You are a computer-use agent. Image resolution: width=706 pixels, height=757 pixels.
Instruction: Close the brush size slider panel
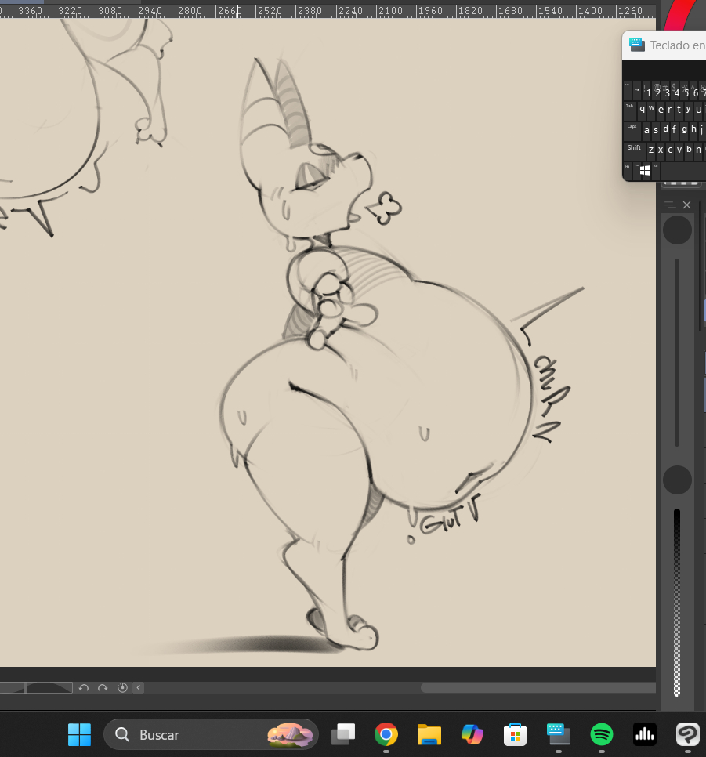pos(687,205)
